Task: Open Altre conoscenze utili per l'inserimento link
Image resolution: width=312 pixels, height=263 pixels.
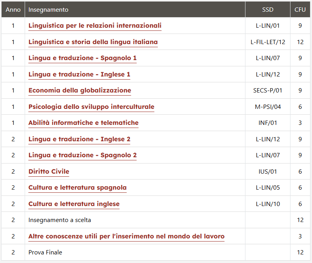Action: point(126,236)
